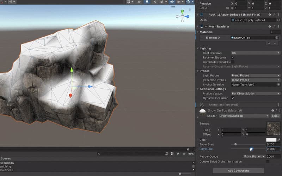282x176 pixels.
Task: Click the green Y-axis on the orientation gizmo
Action: (182, 12)
